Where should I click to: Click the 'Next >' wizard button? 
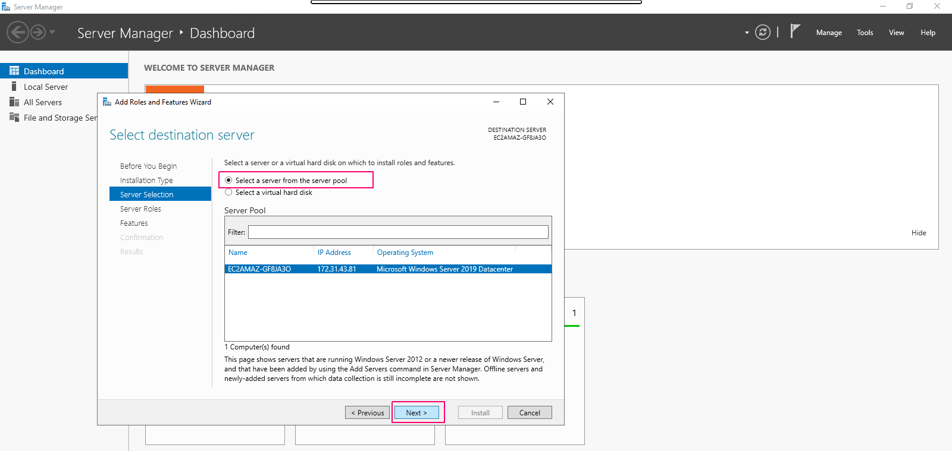pos(416,412)
